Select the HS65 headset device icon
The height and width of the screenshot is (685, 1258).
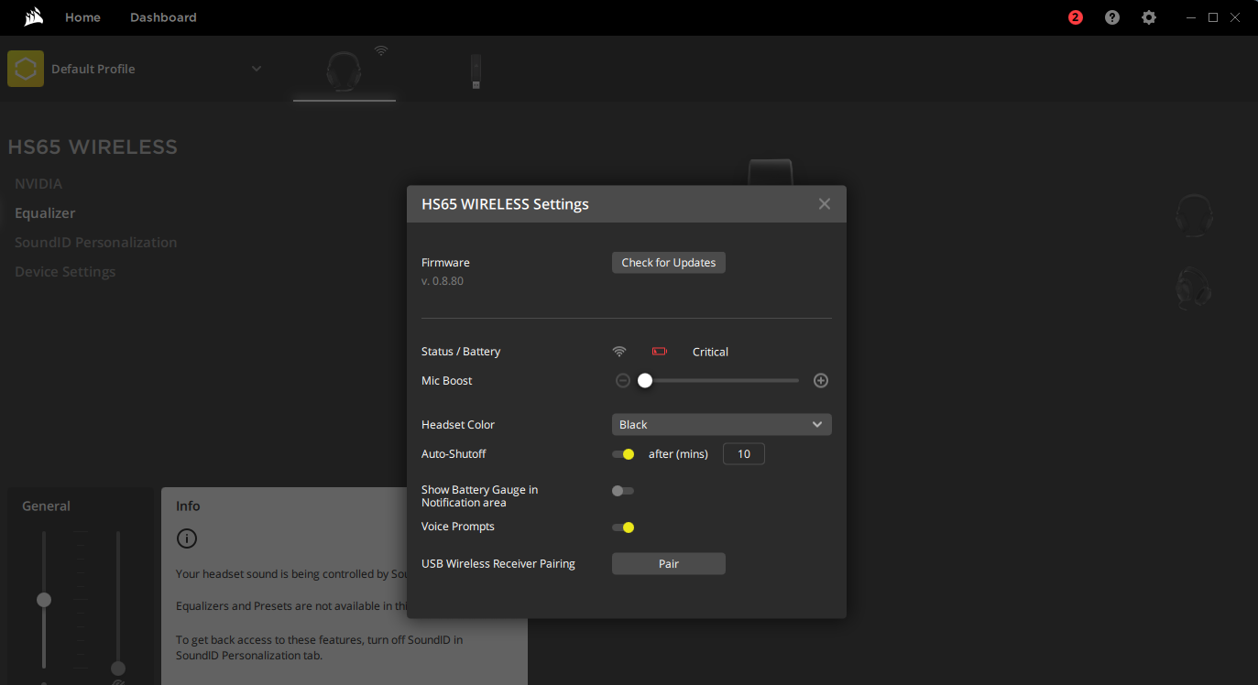coord(345,71)
